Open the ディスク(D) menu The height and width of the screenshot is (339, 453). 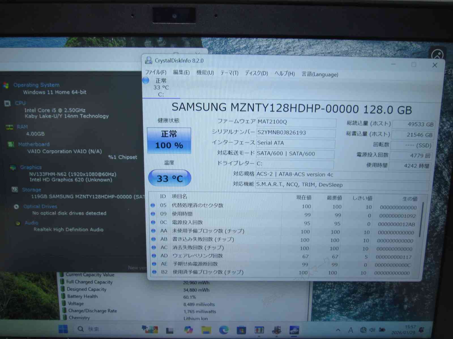pyautogui.click(x=256, y=73)
